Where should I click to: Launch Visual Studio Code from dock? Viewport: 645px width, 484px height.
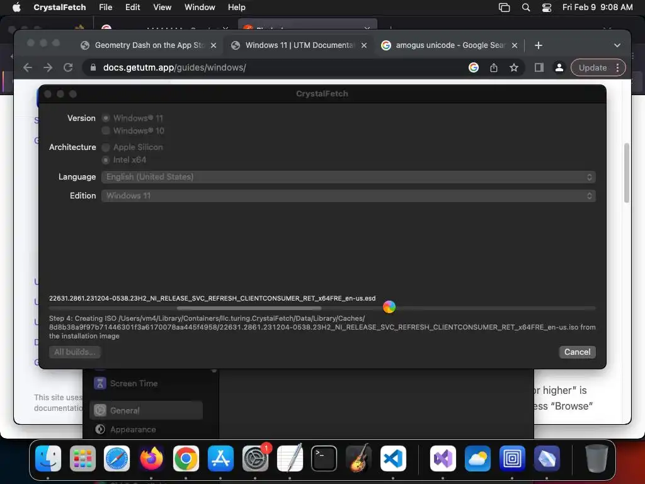(393, 459)
